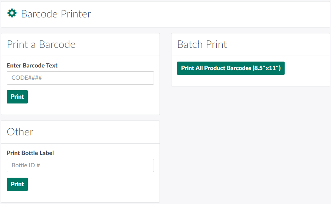
Task: Click the 'Enter Barcode Text' label
Action: coord(32,66)
